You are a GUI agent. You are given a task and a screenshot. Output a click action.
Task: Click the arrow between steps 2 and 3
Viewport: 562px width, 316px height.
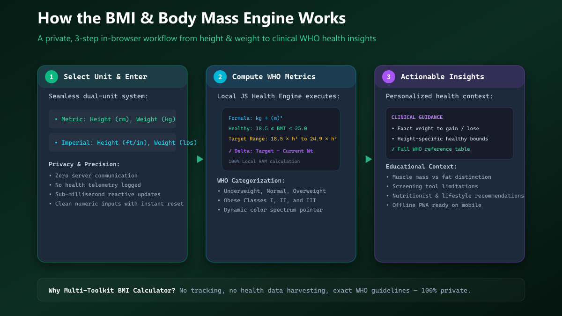pos(369,159)
